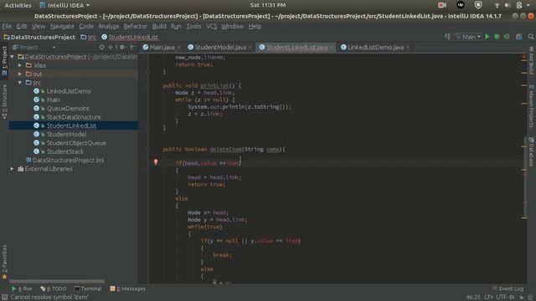Image resolution: width=536 pixels, height=301 pixels.
Task: Click the error indicator at top of editor stripe
Action: coord(524,57)
